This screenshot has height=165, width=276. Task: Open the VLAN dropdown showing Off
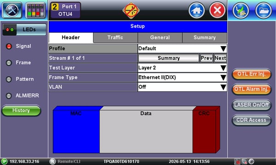(x=182, y=87)
